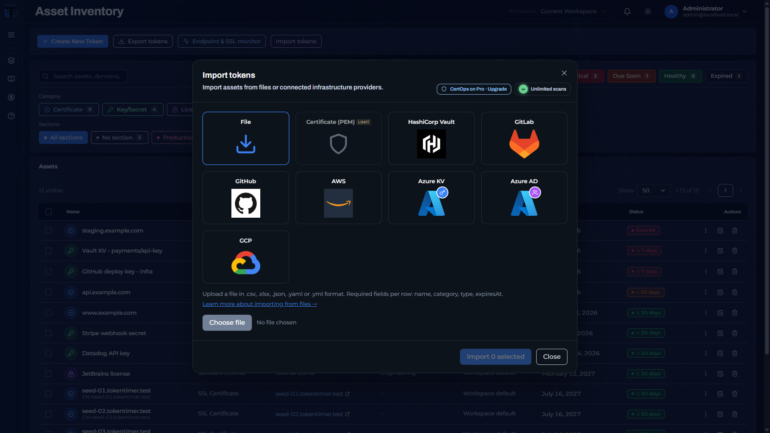This screenshot has height=433, width=770.
Task: Choose the Certificate (PEM) shield card
Action: (x=338, y=138)
